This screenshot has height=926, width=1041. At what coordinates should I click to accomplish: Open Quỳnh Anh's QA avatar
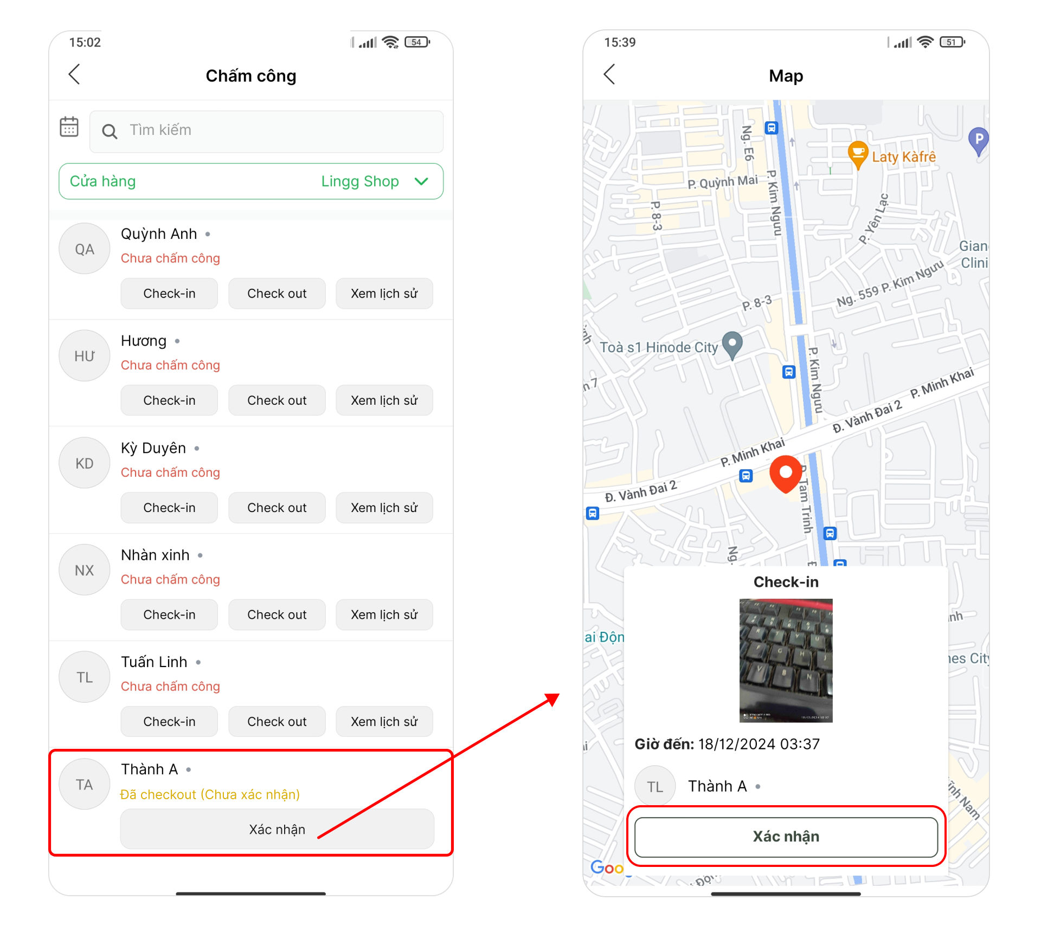click(x=84, y=249)
